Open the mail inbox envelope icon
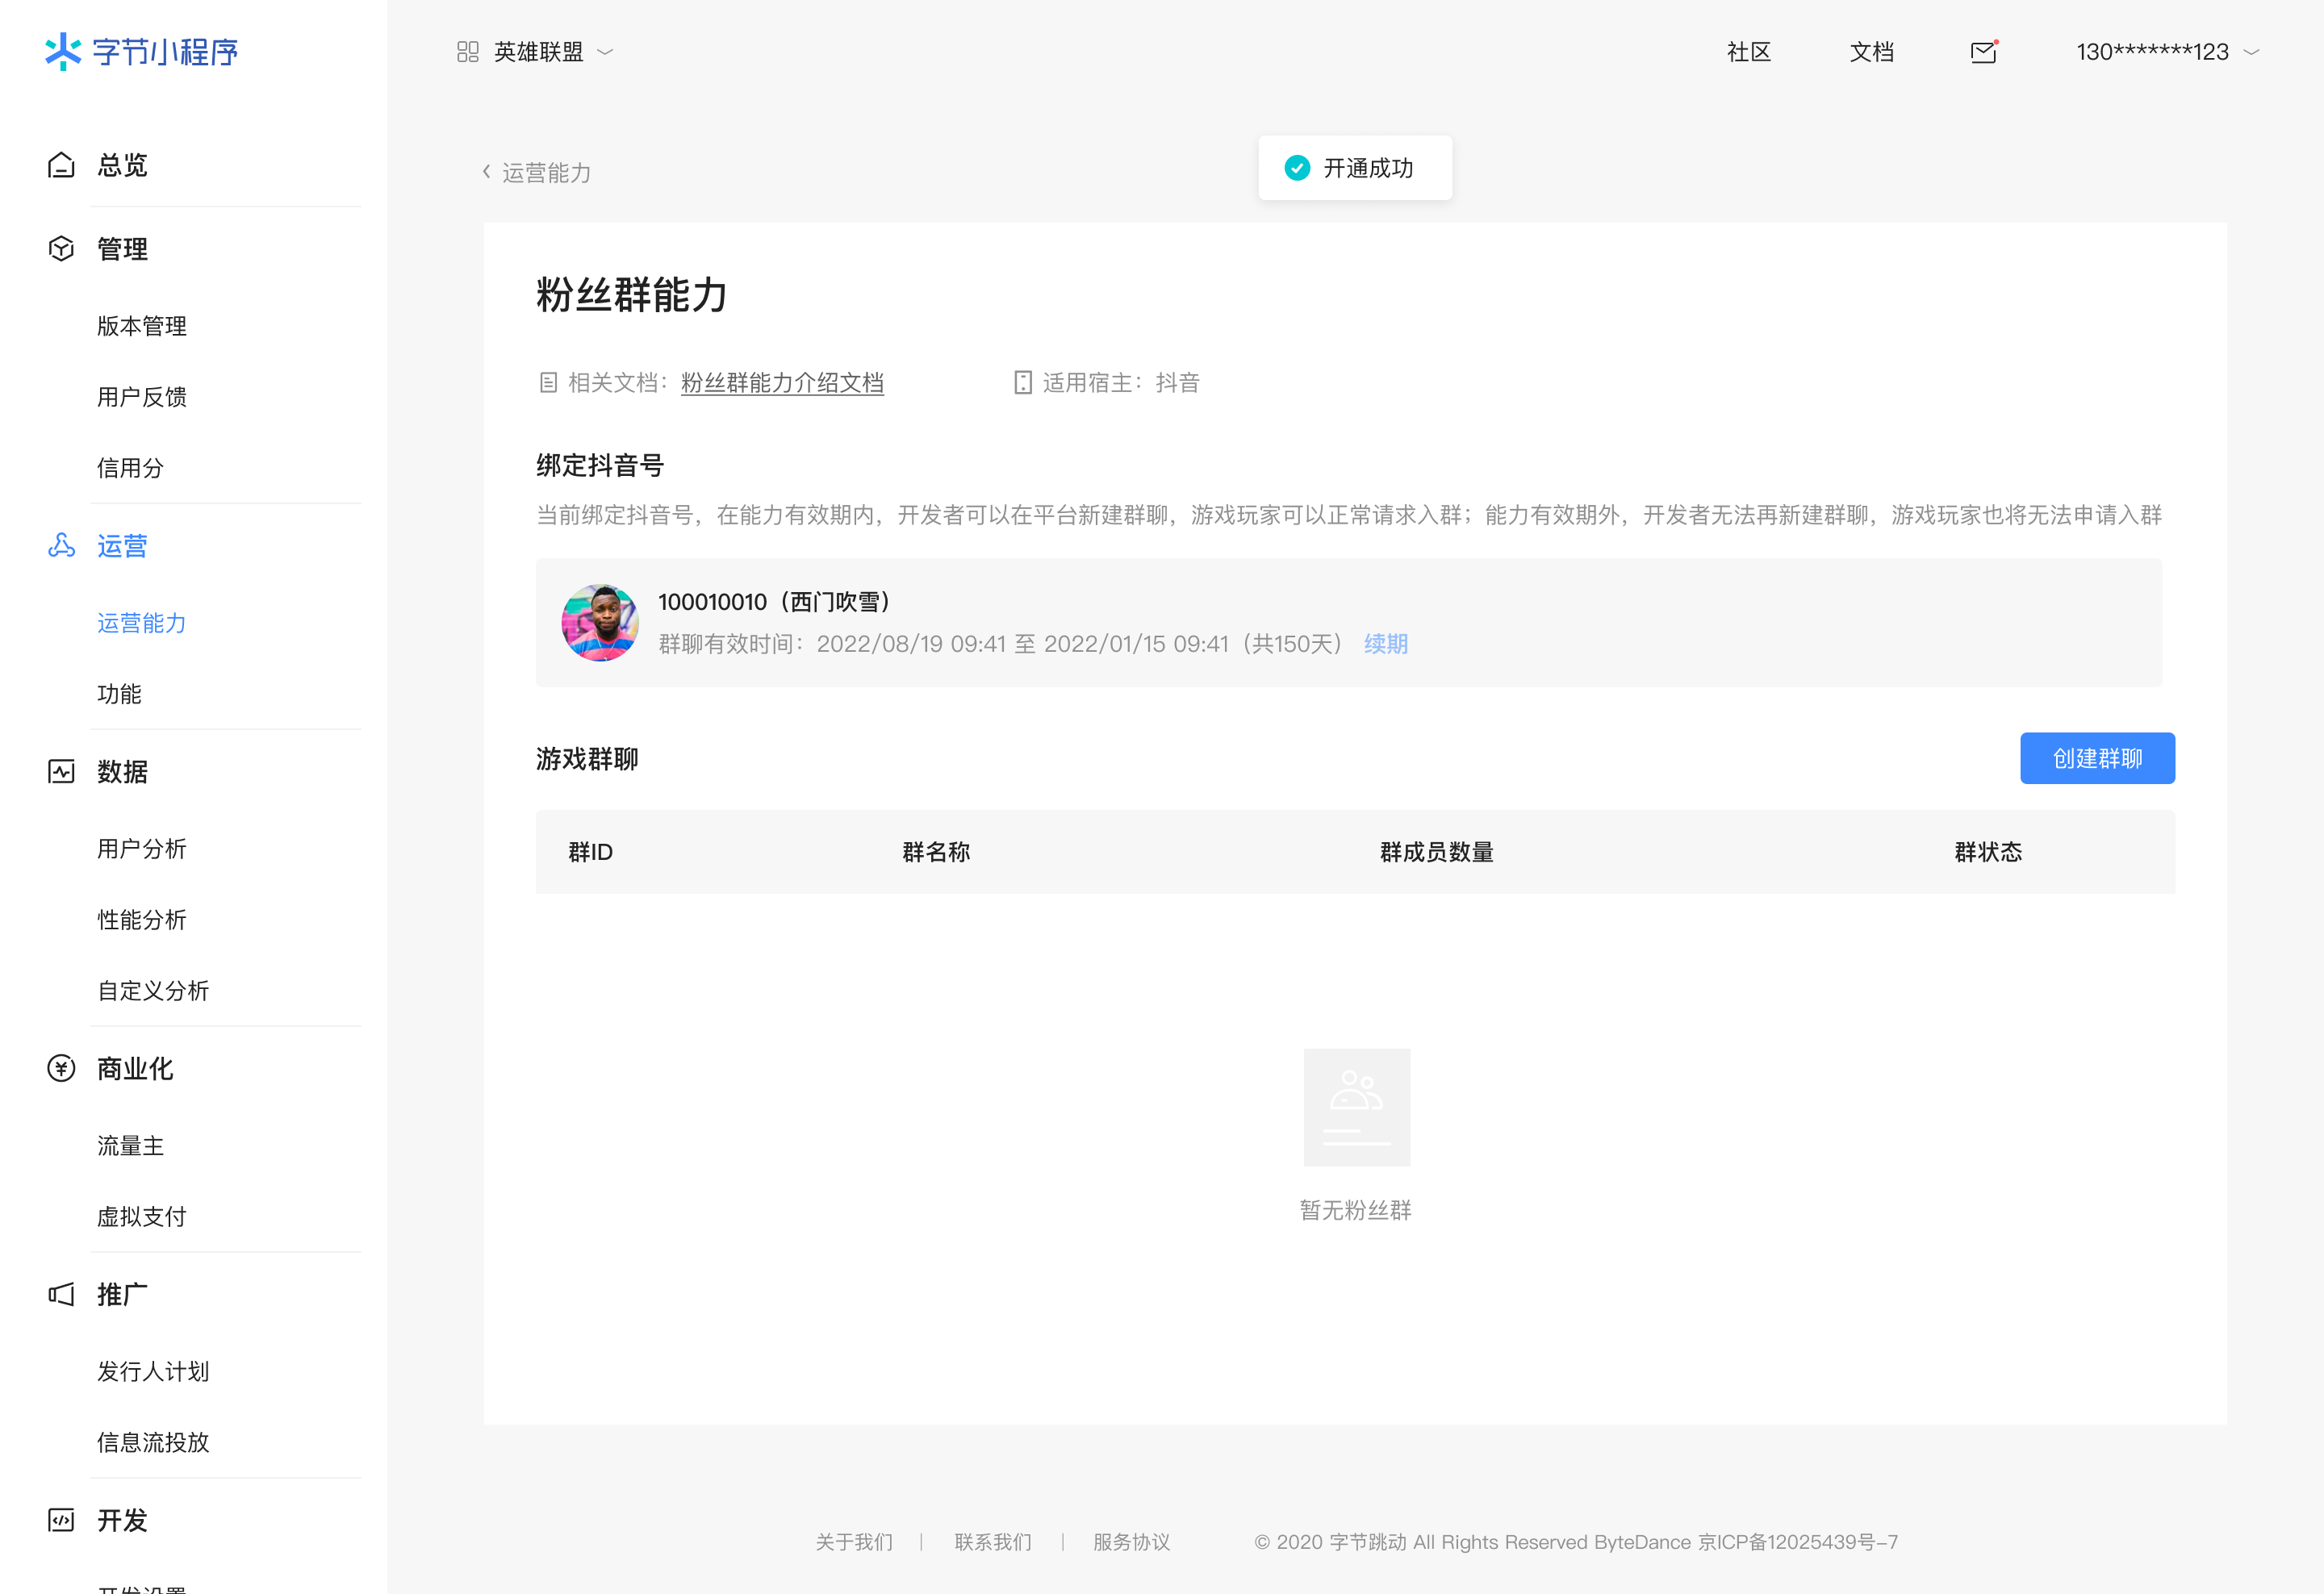Image resolution: width=2324 pixels, height=1594 pixels. [1983, 52]
